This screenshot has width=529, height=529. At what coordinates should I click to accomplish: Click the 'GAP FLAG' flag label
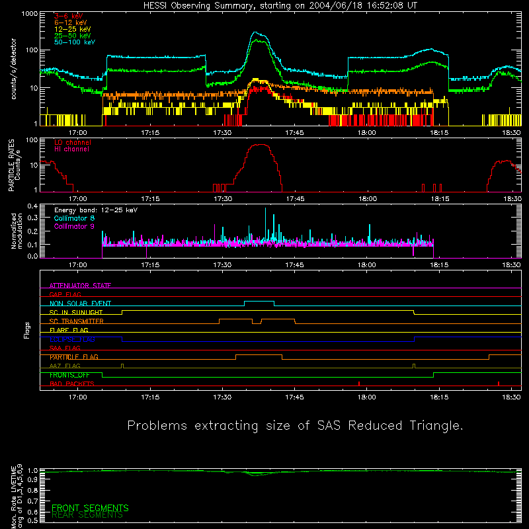(x=65, y=294)
